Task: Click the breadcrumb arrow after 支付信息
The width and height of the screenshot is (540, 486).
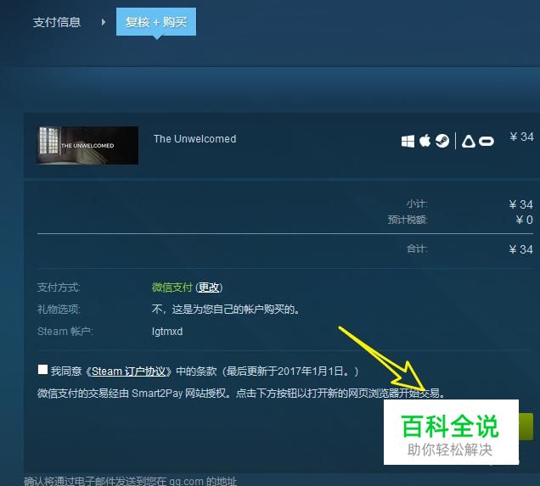Action: [104, 22]
